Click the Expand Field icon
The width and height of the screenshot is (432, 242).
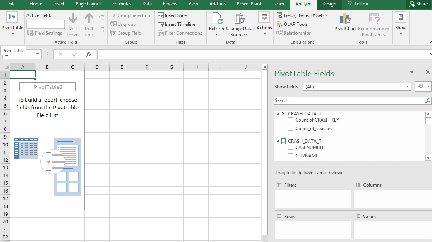pos(101,18)
